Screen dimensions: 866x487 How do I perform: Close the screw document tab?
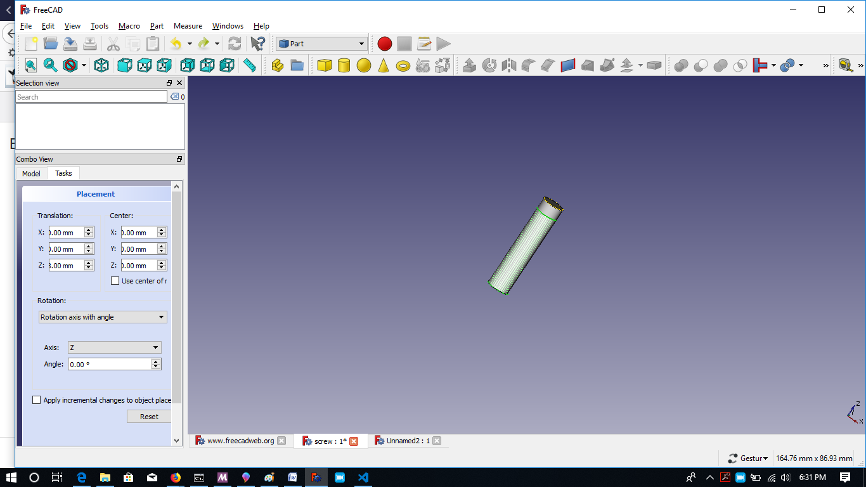tap(354, 441)
